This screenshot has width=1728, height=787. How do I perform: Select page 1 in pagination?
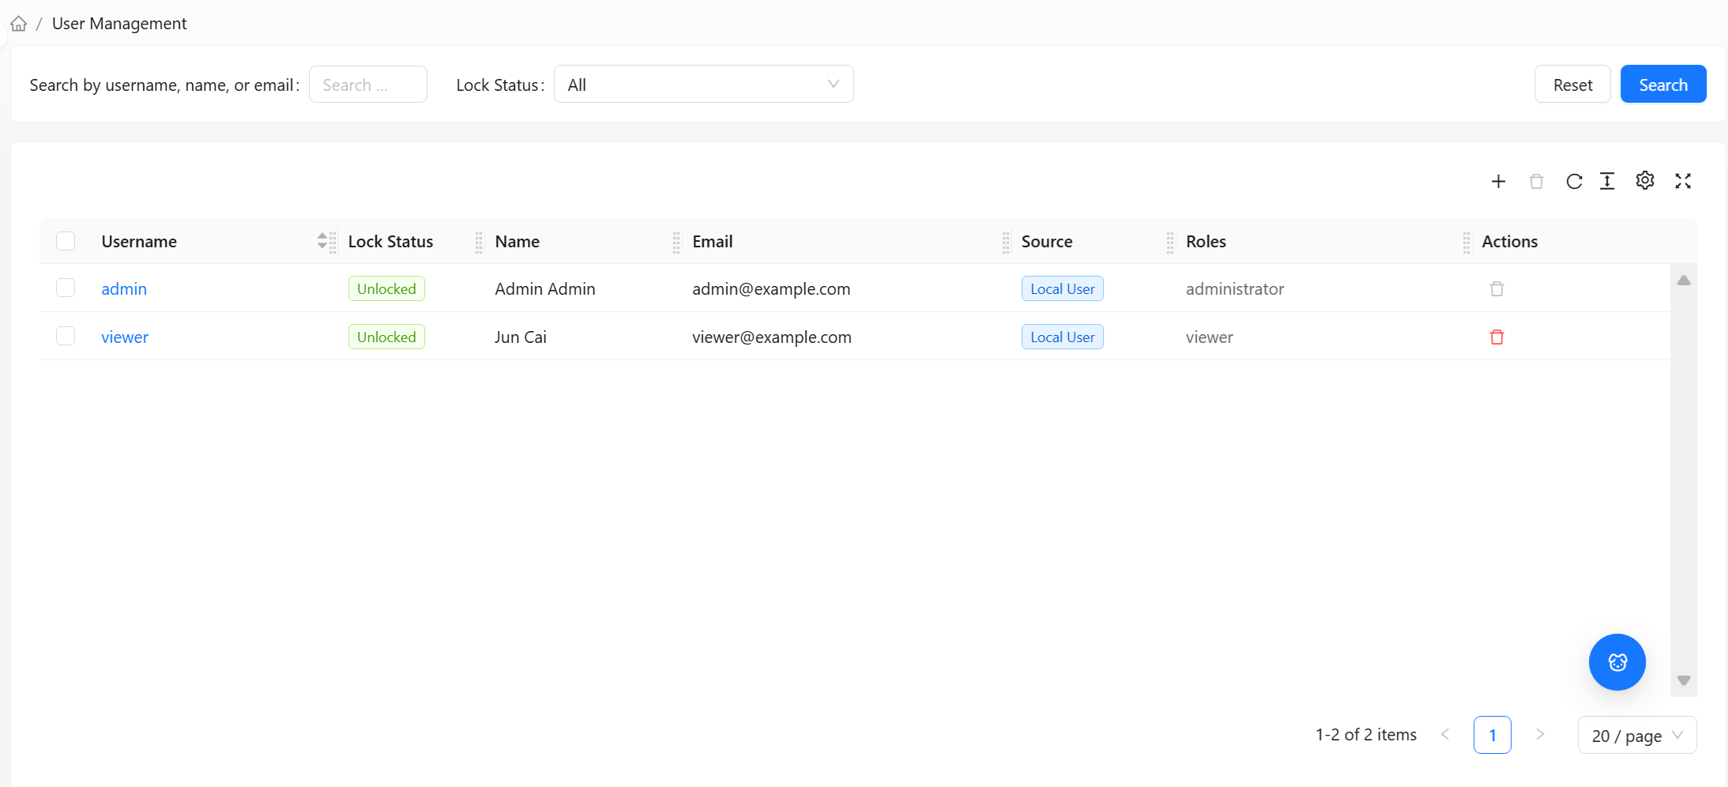[x=1493, y=735]
